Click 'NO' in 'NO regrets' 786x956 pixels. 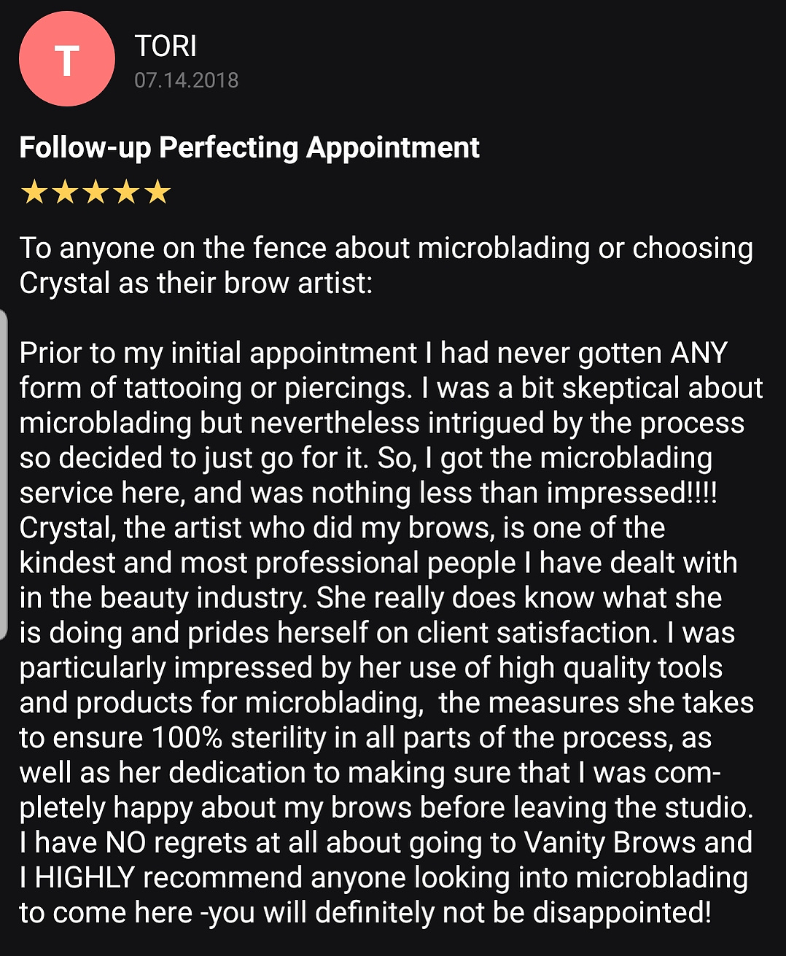tap(125, 843)
